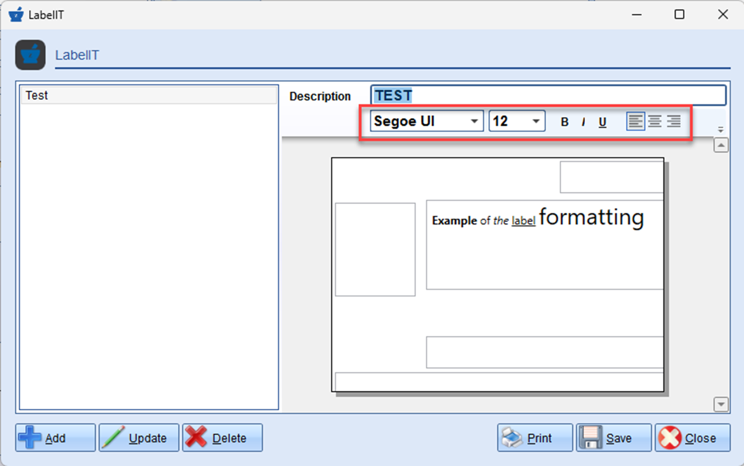744x466 pixels.
Task: Save the label with floppy icon
Action: (x=613, y=437)
